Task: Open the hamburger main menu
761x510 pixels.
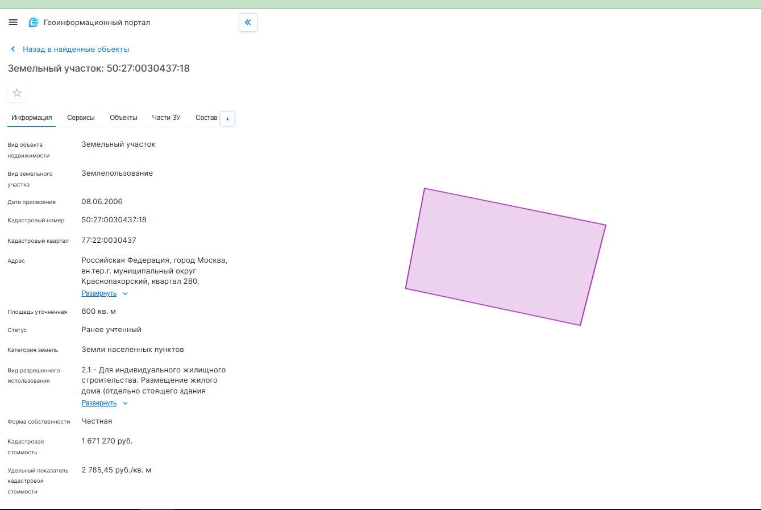Action: pyautogui.click(x=13, y=23)
